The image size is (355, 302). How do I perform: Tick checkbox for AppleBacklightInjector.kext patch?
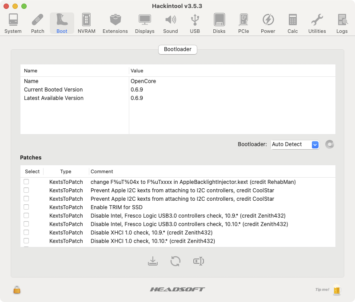click(x=26, y=182)
